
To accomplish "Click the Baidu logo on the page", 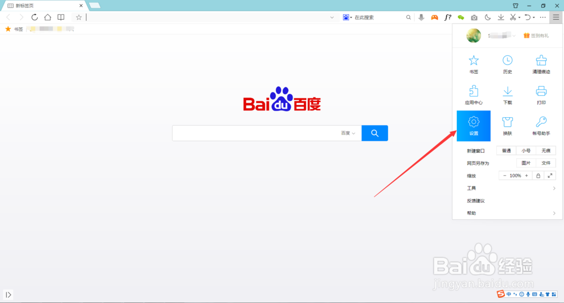I will 281,99.
